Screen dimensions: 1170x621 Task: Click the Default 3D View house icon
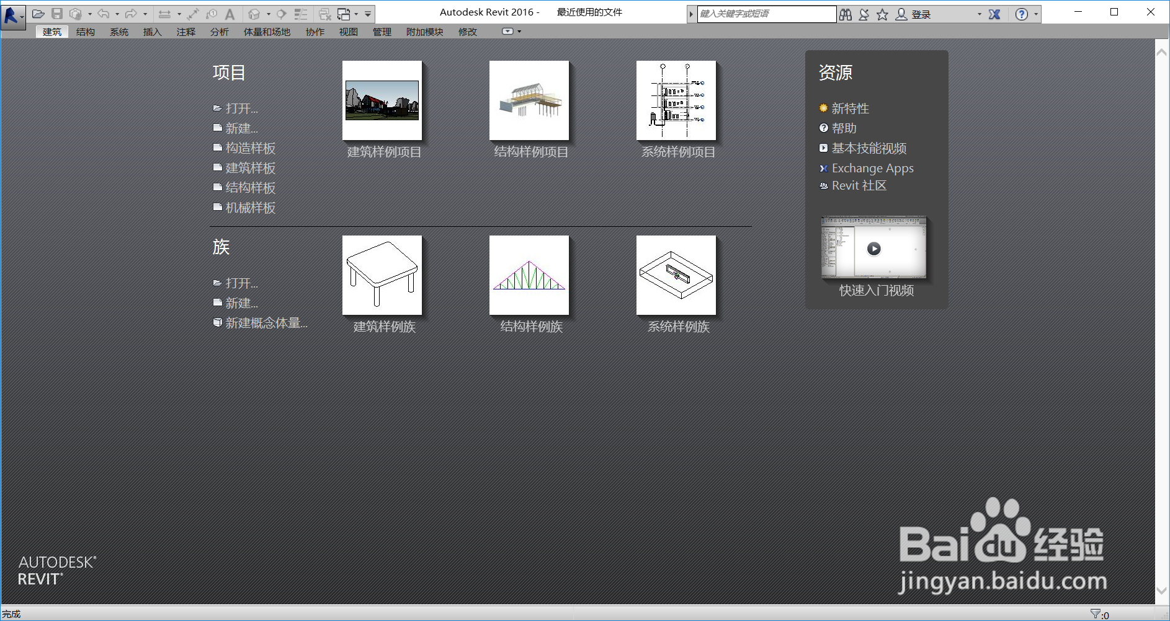click(254, 14)
